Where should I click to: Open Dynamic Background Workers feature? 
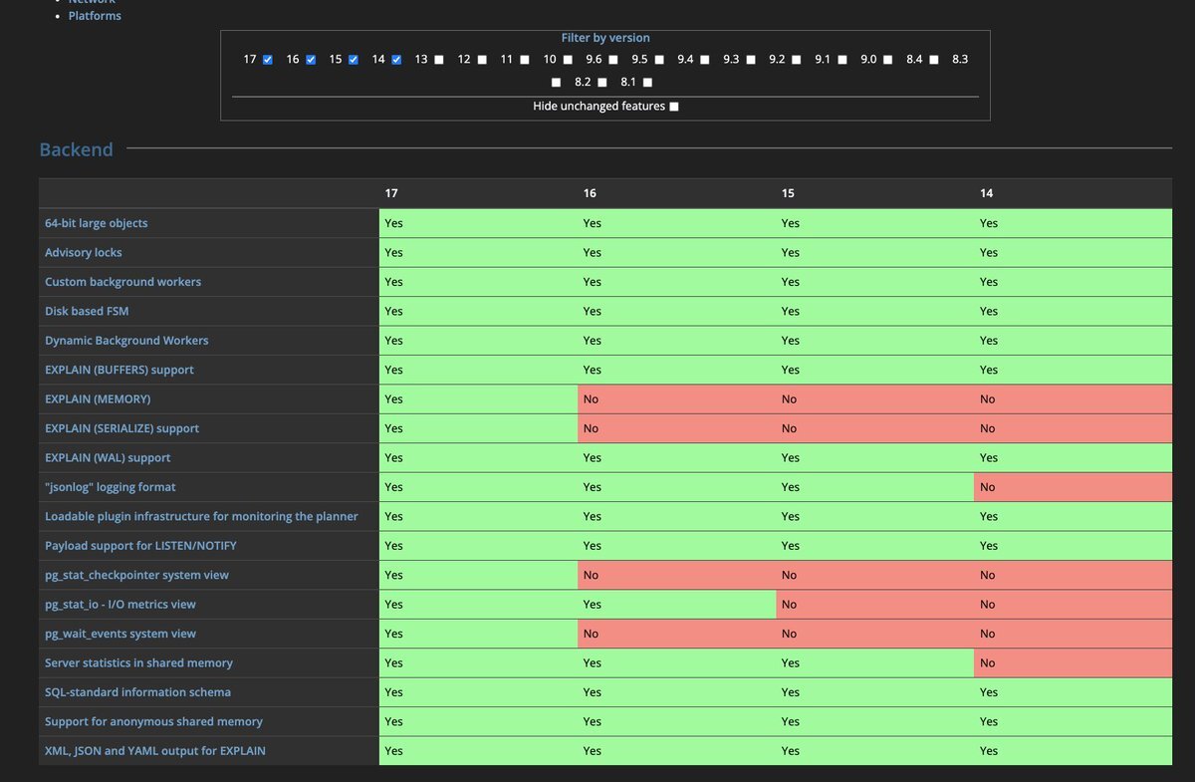126,341
